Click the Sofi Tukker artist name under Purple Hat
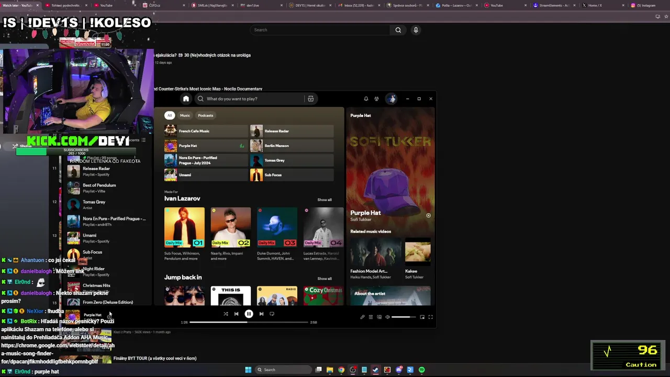 click(x=361, y=219)
